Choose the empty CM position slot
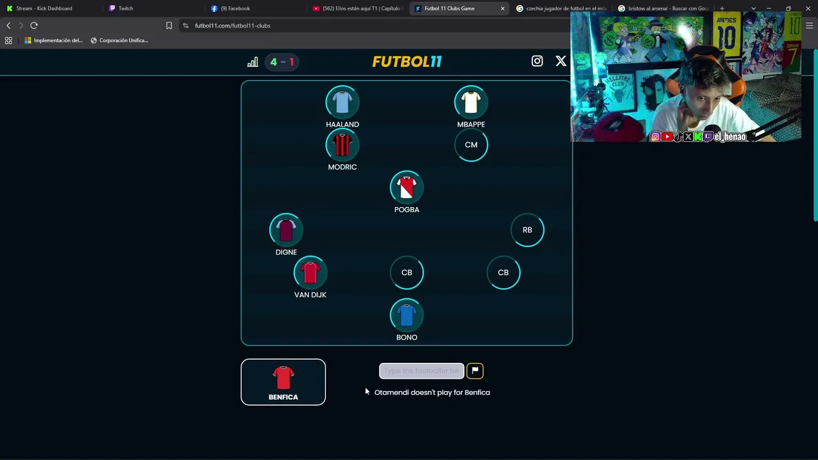Viewport: 818px width, 460px height. tap(471, 145)
